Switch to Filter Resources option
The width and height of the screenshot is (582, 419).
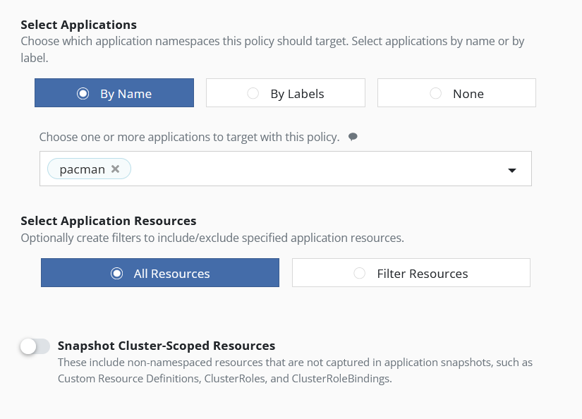[411, 273]
